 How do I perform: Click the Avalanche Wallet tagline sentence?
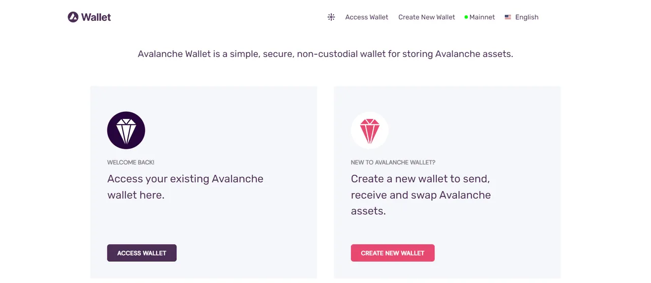click(x=325, y=54)
